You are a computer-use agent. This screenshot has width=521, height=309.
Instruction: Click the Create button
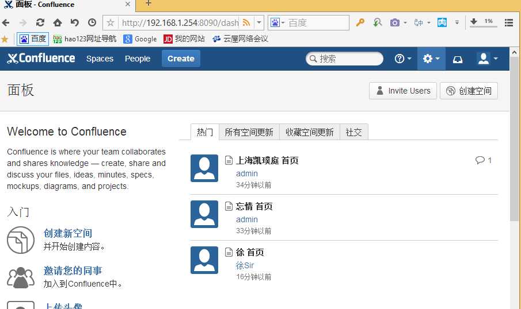(181, 59)
